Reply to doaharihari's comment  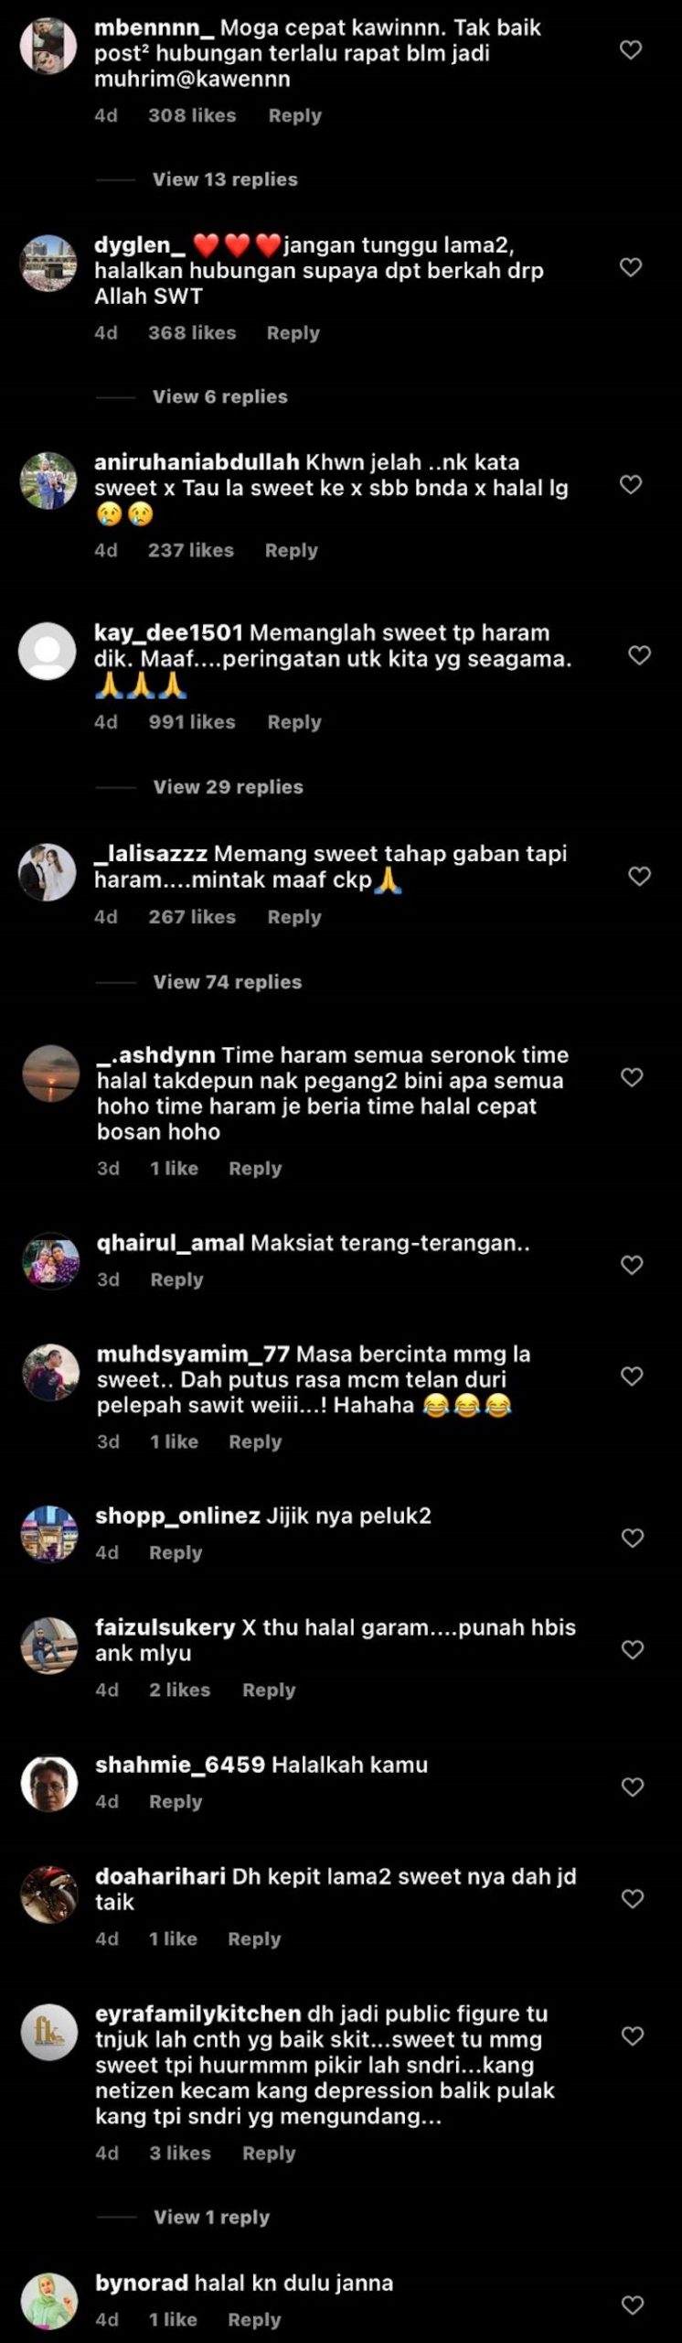pyautogui.click(x=254, y=1938)
